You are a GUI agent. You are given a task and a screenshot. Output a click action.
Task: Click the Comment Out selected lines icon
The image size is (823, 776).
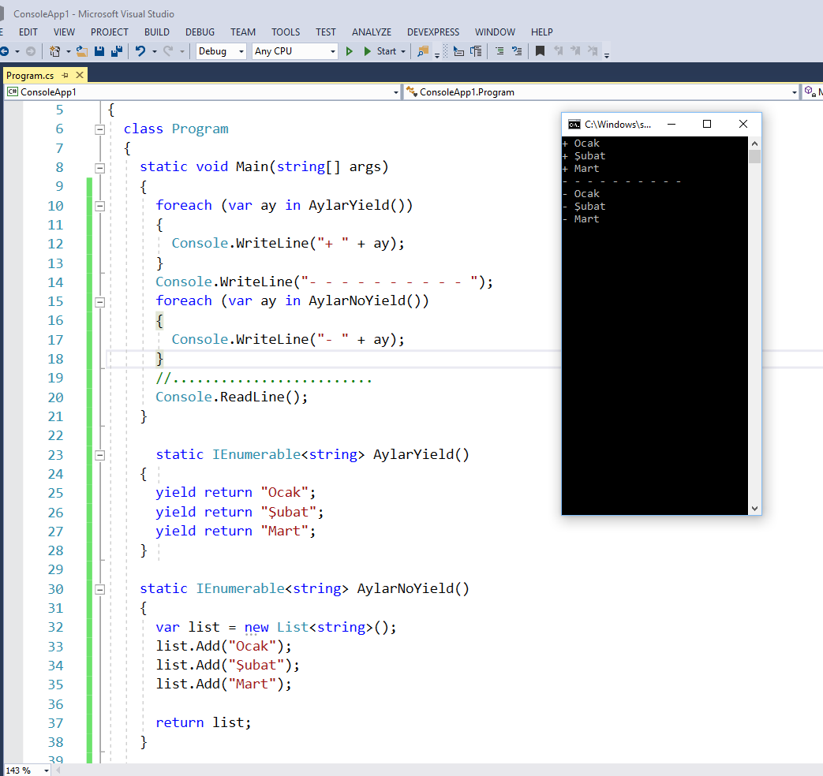[x=499, y=50]
